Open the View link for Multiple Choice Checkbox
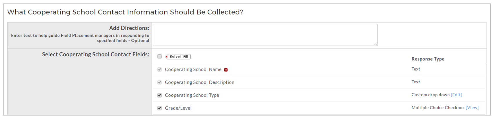This screenshot has height=119, width=494. coord(472,107)
